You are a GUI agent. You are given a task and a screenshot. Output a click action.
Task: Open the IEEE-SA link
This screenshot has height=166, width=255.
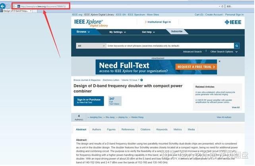point(121,15)
